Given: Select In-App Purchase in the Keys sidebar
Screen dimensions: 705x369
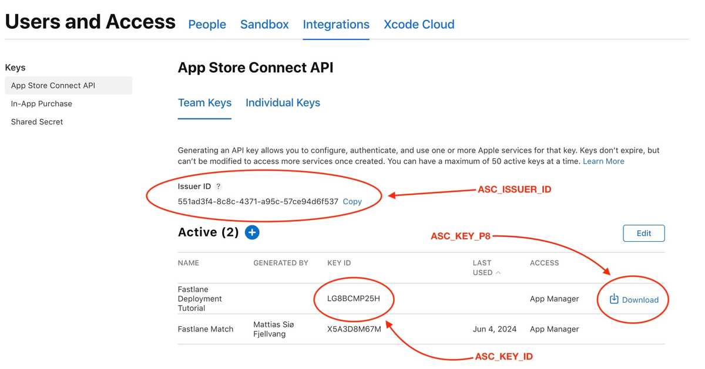Looking at the screenshot, I should click(41, 103).
